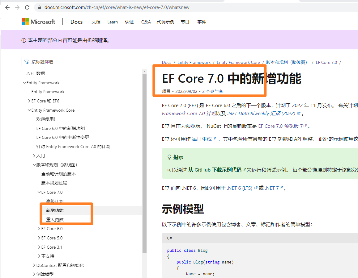Click the browser back arrow
Screen dimensions: 358x278
[7, 7]
